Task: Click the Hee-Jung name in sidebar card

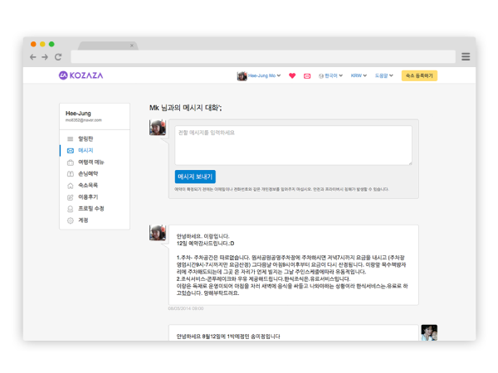Action: click(x=78, y=114)
